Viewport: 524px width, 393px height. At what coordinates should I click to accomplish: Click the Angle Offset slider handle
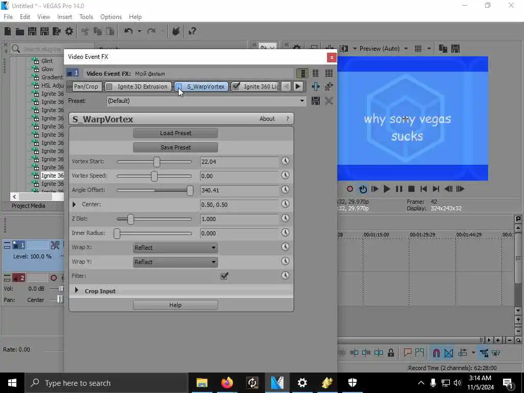190,190
